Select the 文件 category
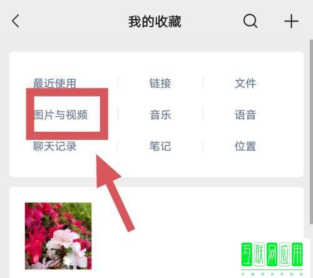Screen dimensions: 313x278 245,83
